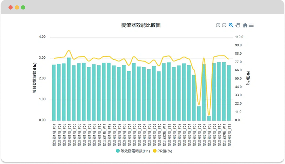Click the zoom in plus icon
Viewport: 285px width, 164px height.
tap(218, 25)
